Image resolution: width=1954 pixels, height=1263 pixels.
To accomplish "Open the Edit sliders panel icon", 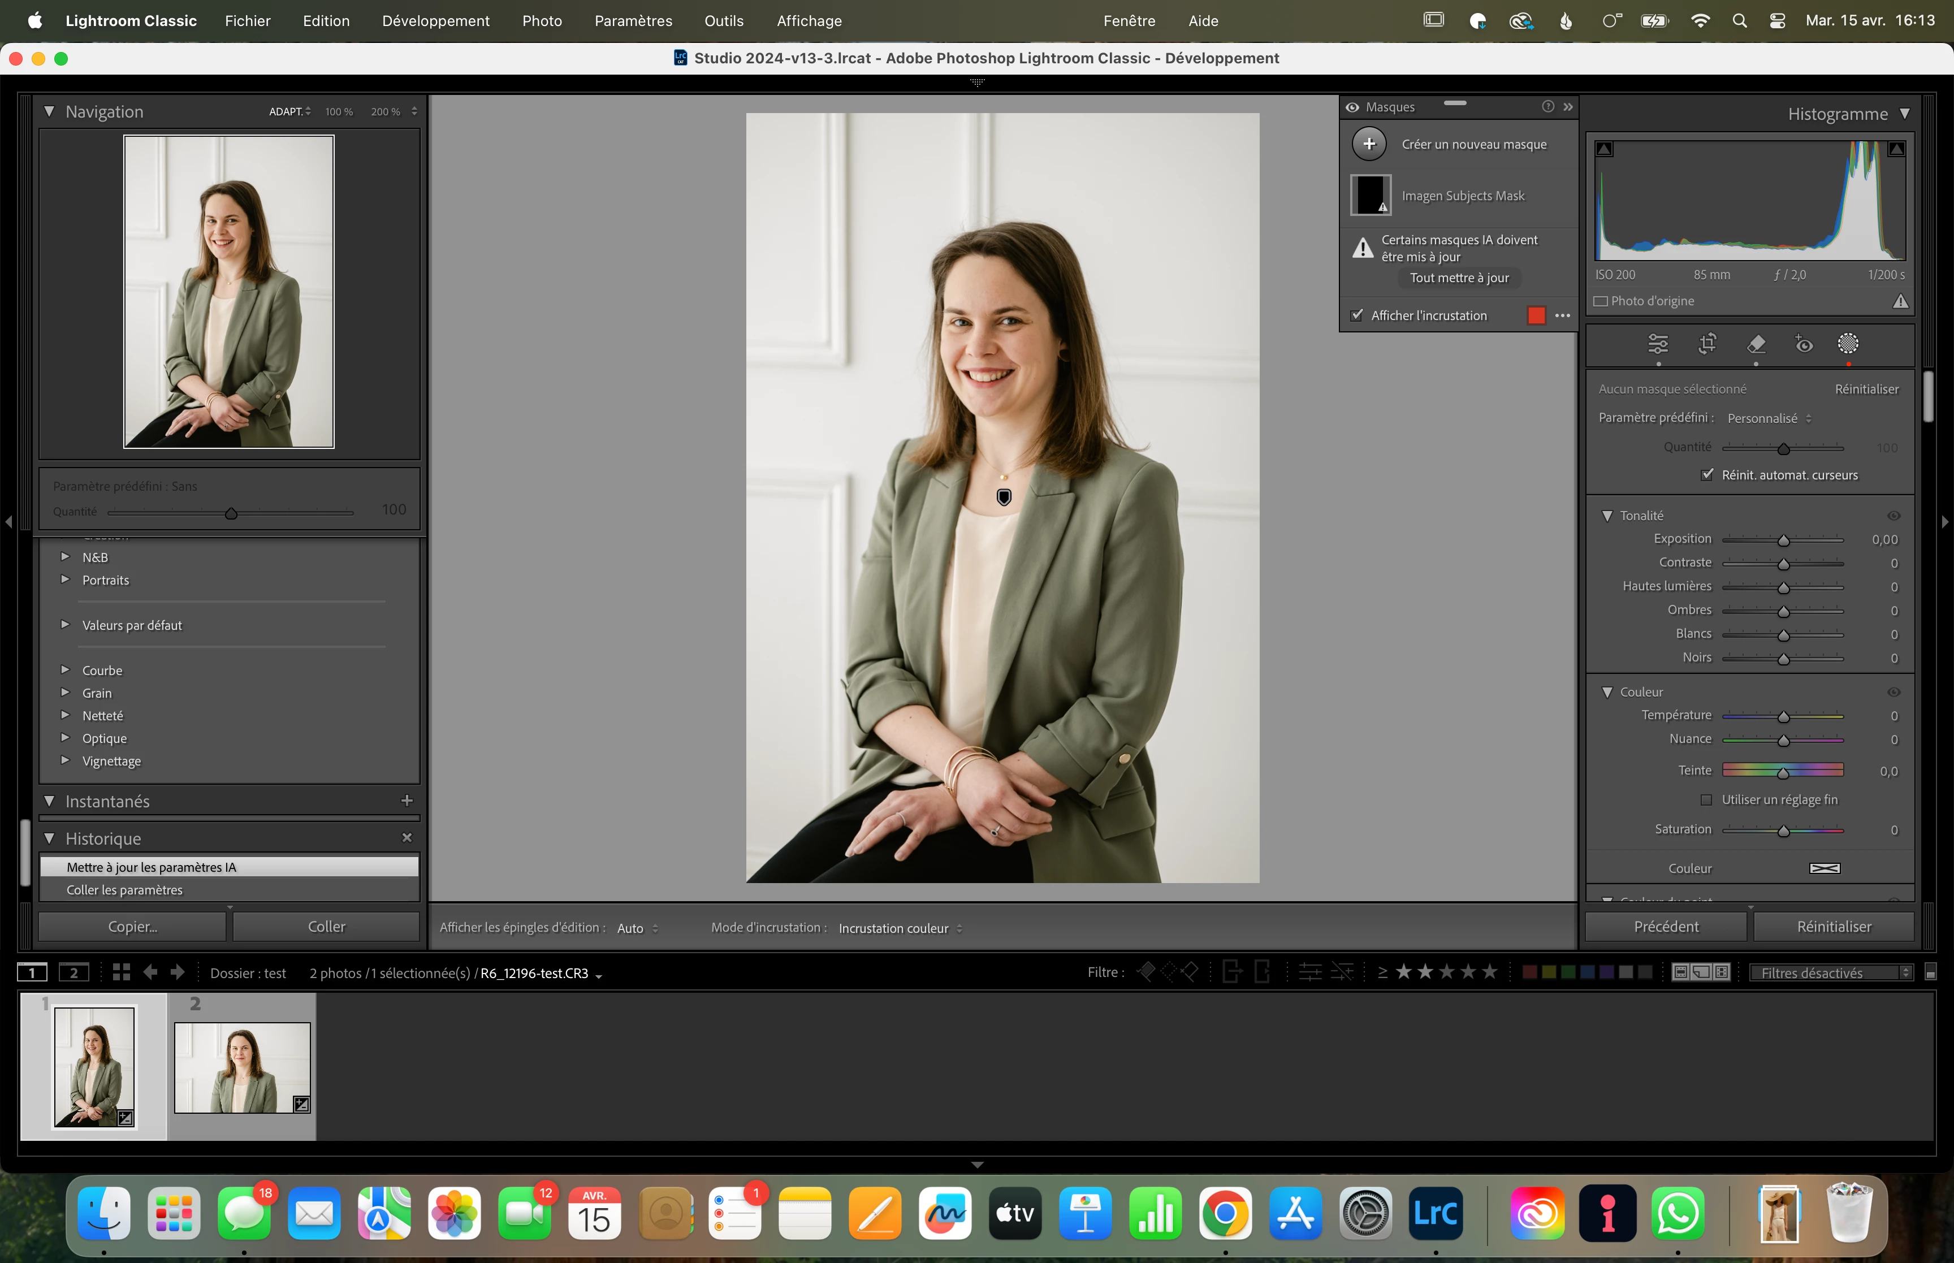I will [x=1658, y=344].
